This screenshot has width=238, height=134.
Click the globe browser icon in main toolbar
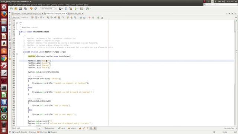(x=60, y=9)
